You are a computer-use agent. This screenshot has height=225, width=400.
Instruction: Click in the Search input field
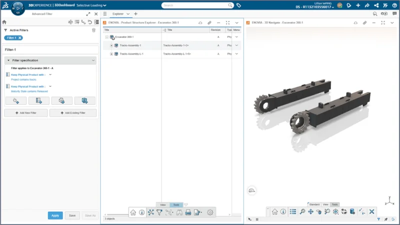195,5
